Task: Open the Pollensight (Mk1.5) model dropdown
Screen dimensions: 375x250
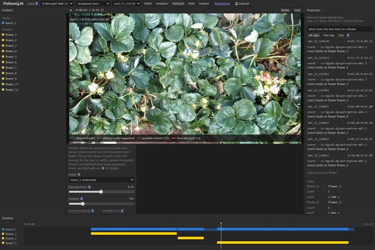Action: tap(57, 4)
